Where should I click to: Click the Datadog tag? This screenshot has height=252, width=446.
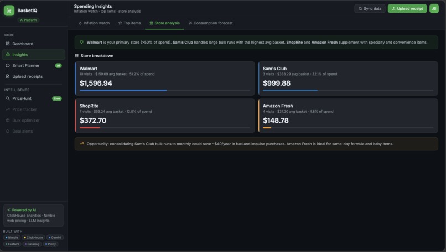(32, 244)
